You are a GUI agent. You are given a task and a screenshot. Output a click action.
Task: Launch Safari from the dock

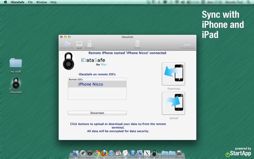click(x=111, y=153)
